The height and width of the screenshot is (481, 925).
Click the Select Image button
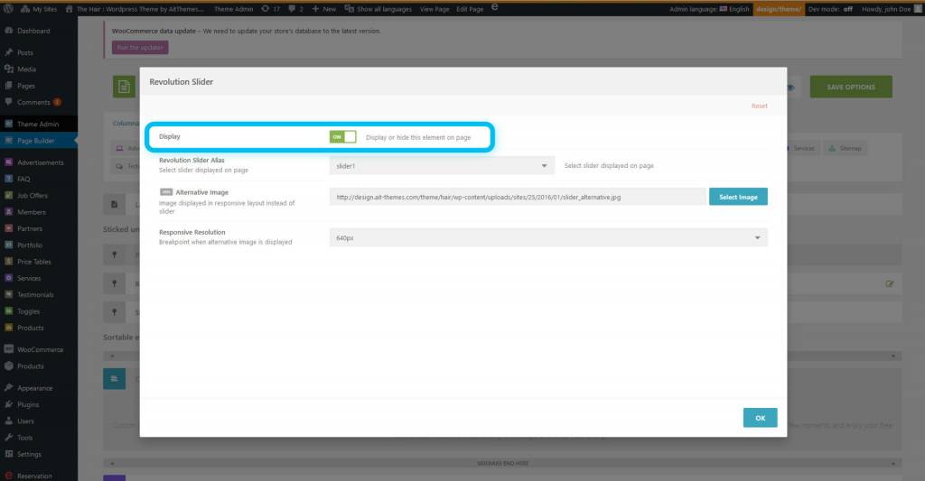(x=738, y=197)
